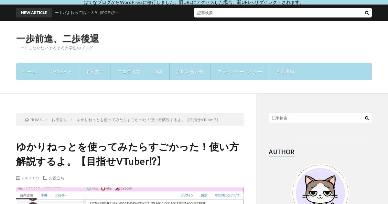Click the sidebar search magnifier icon
Screen dimensions: 388x204
click(367, 118)
